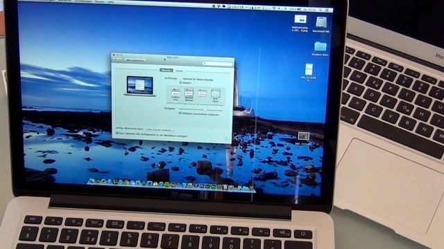Image resolution: width=444 pixels, height=249 pixels.
Task: Open the Trash in the dock
Action: click(251, 188)
